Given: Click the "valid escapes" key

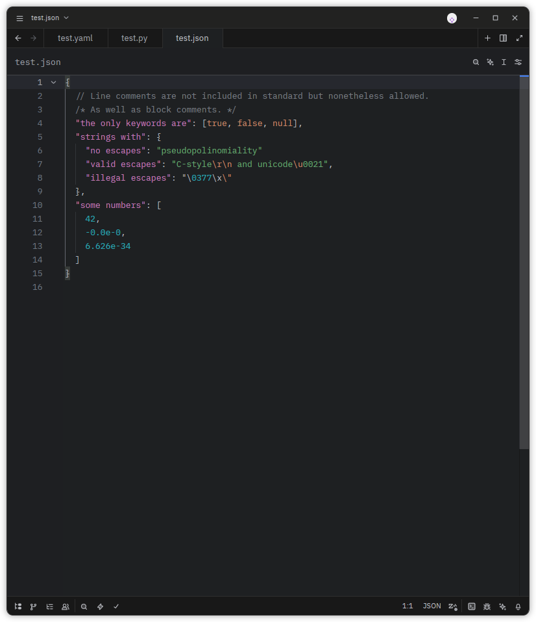Looking at the screenshot, I should (123, 164).
